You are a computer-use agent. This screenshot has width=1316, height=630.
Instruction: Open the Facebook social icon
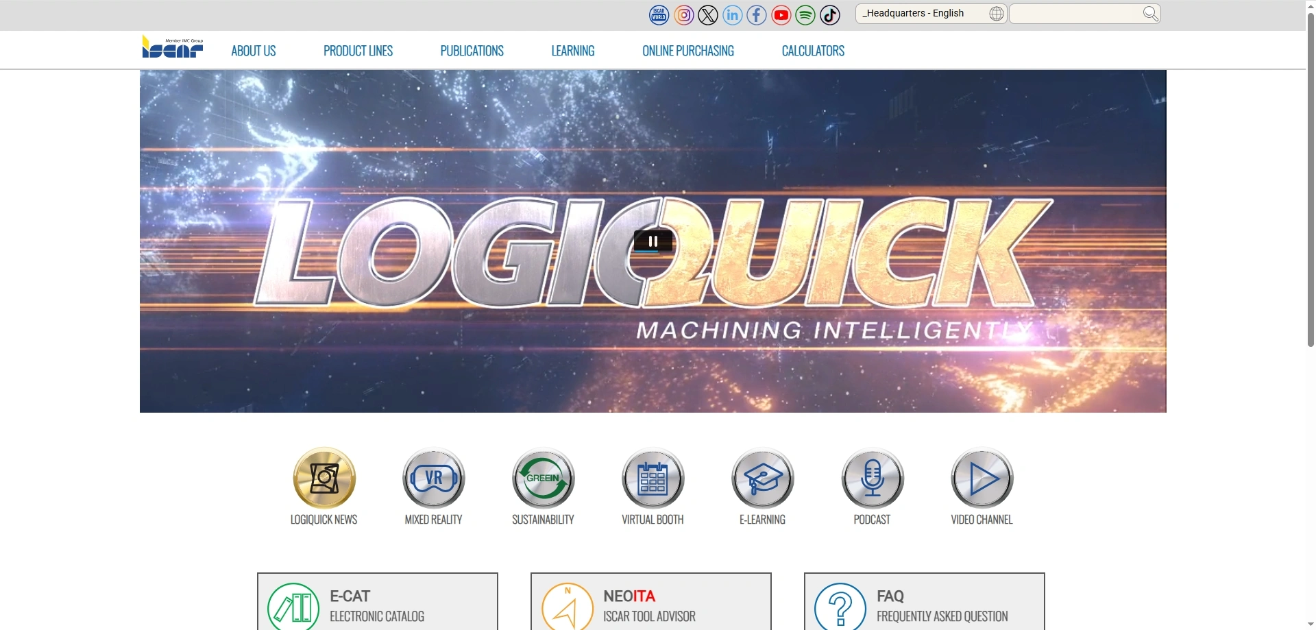757,14
